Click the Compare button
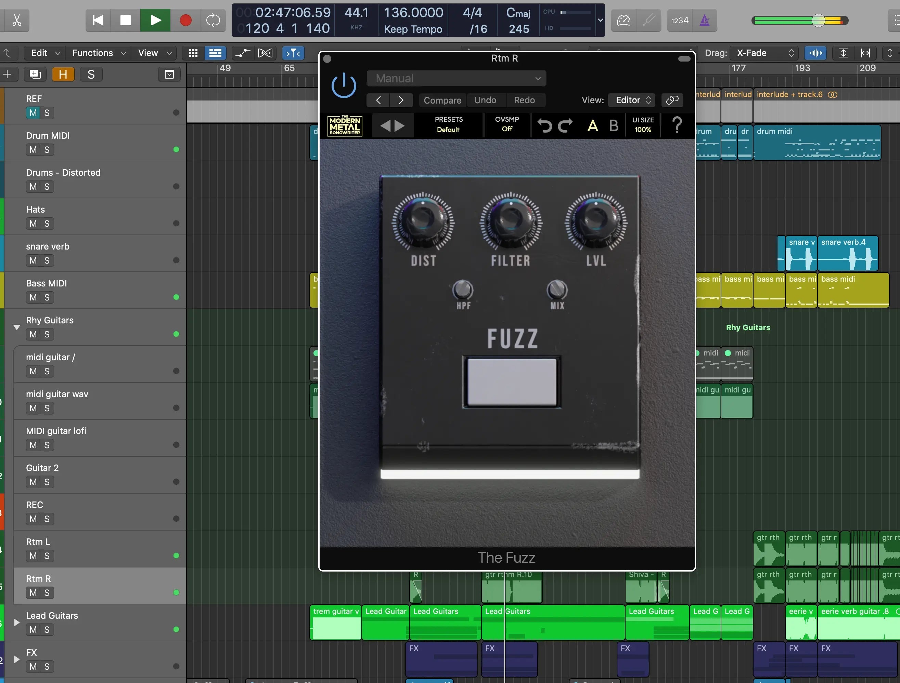The image size is (900, 683). click(442, 100)
